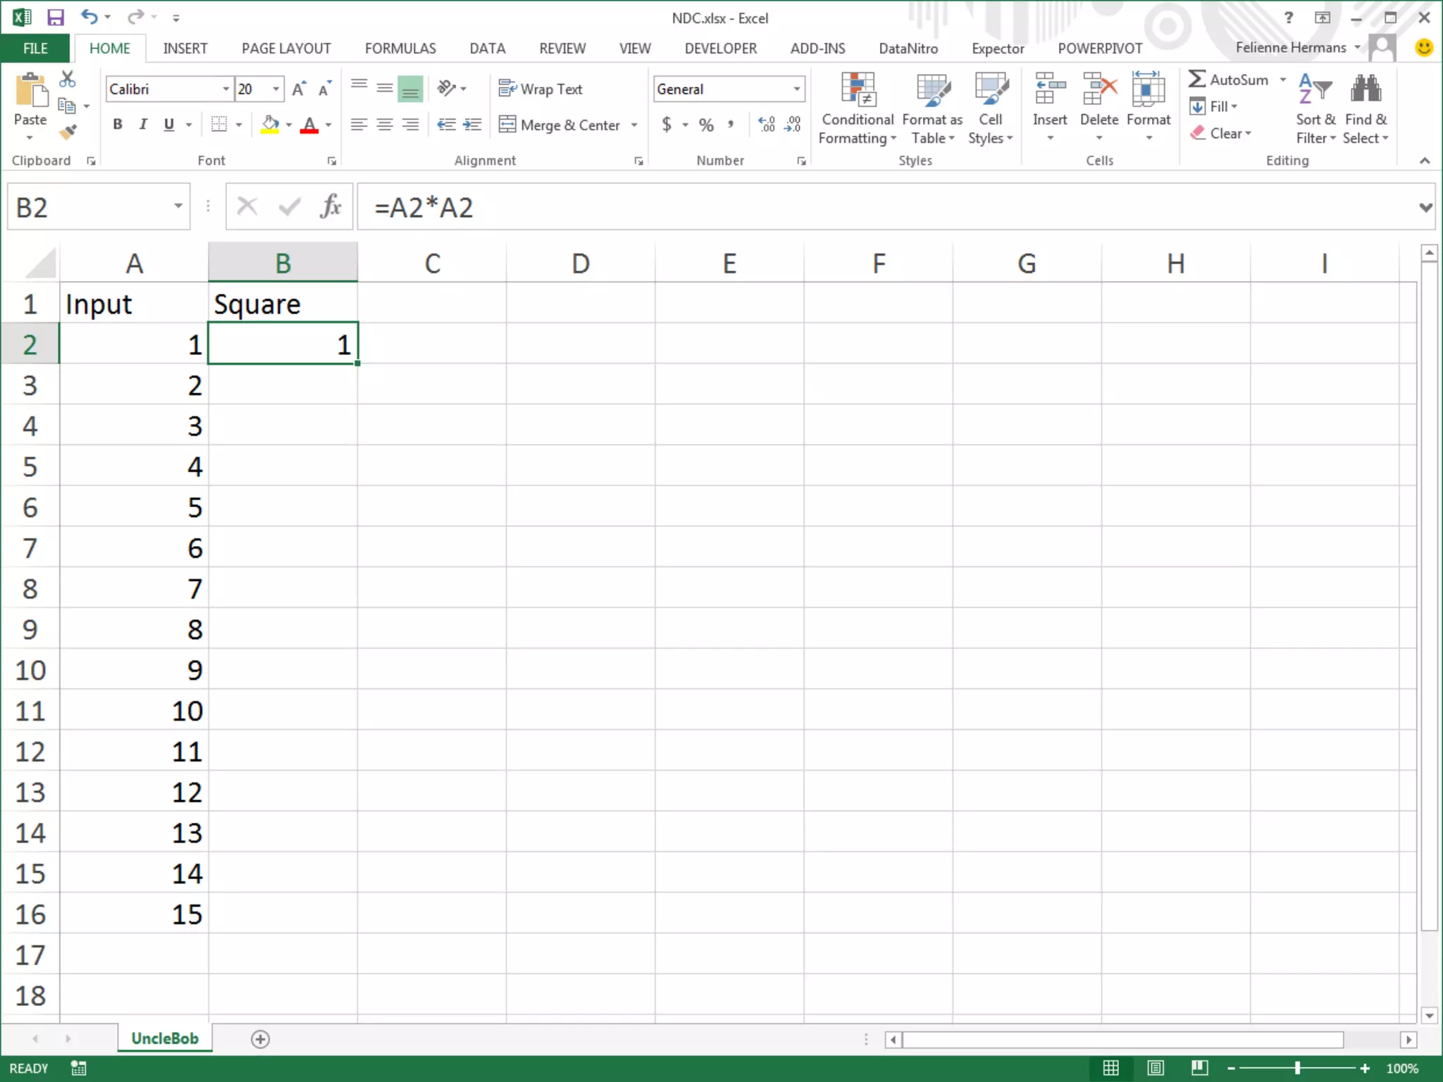Open the FORMULAS ribbon tab
The image size is (1443, 1082).
click(400, 48)
